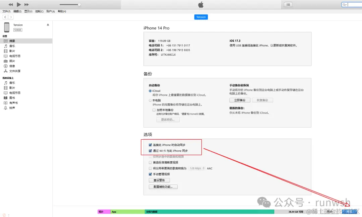
Task: Open the 账户(A) menu
Action: [51, 11]
